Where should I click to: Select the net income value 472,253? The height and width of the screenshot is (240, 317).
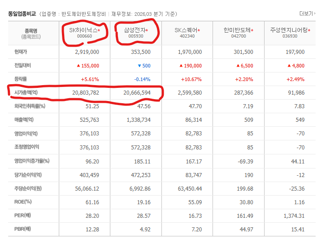[141, 175]
